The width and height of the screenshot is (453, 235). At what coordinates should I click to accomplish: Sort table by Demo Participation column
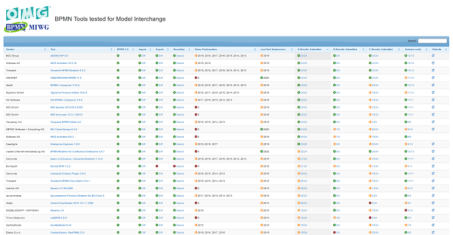(225, 50)
